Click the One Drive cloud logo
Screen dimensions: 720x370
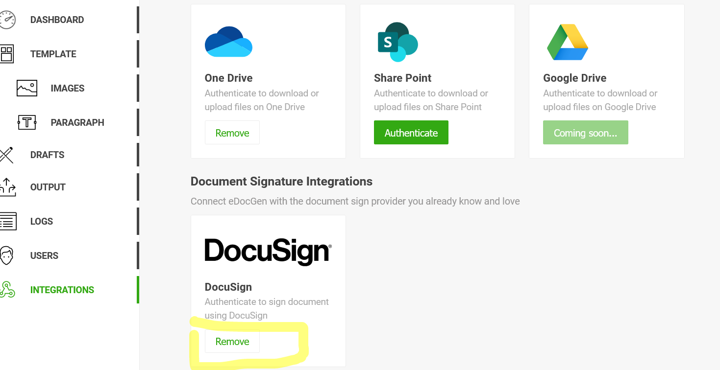tap(228, 42)
